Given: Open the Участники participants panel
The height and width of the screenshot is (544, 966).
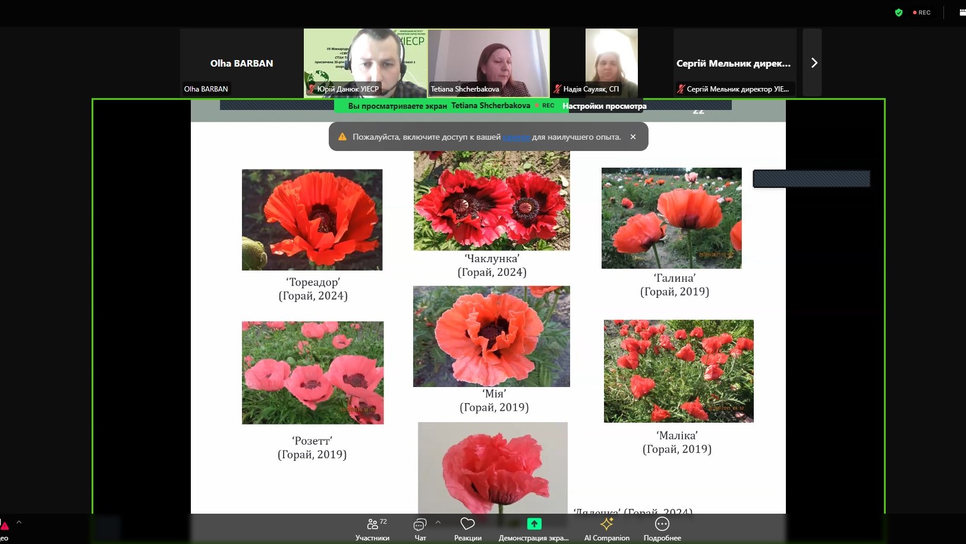Looking at the screenshot, I should click(x=372, y=529).
